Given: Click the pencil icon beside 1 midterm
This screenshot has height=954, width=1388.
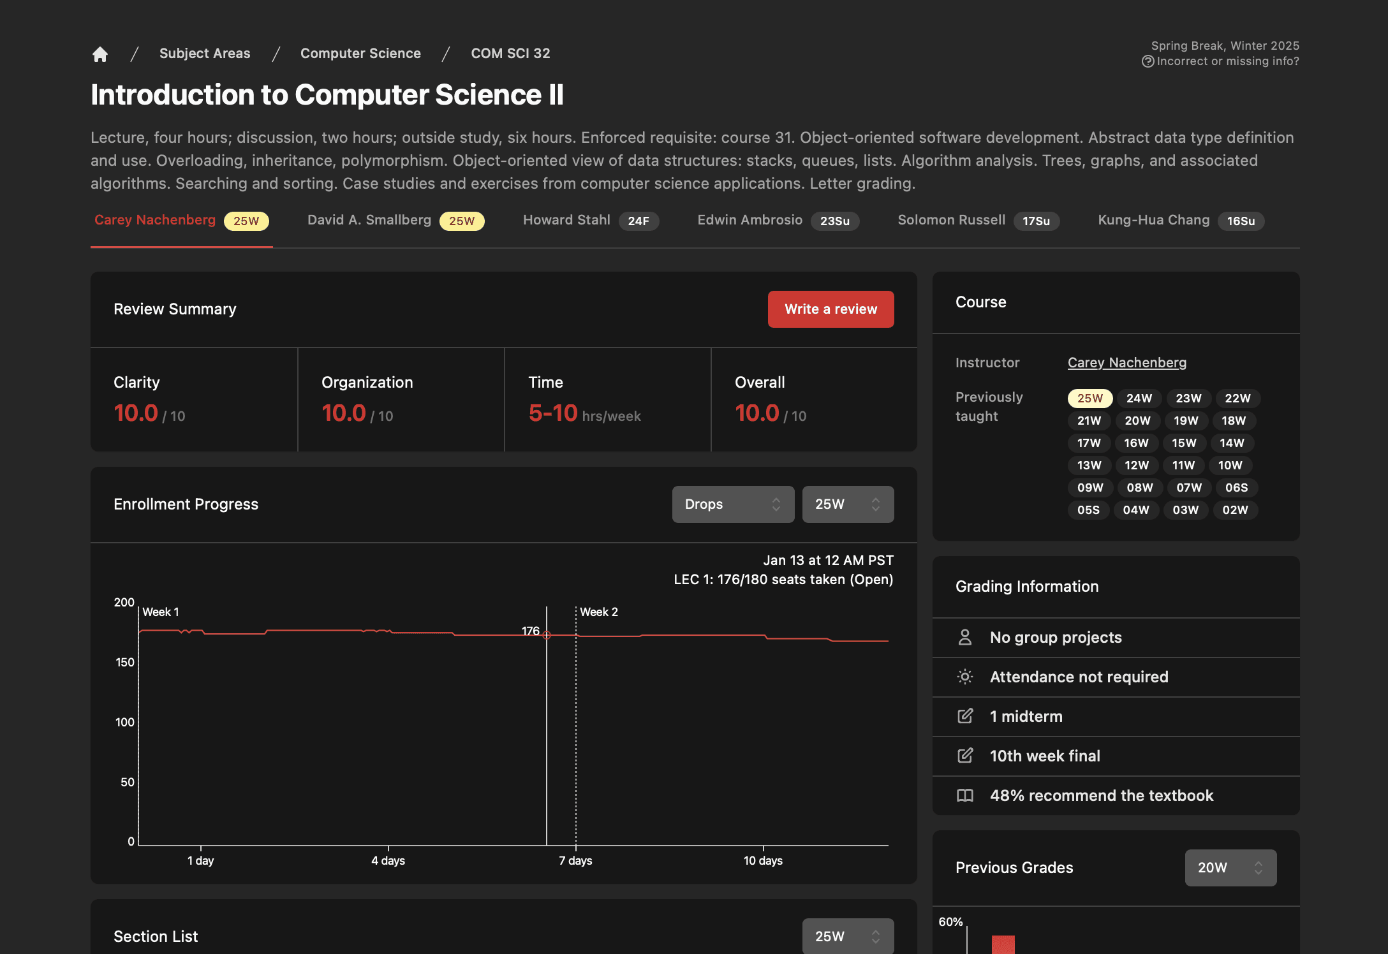Looking at the screenshot, I should point(965,716).
